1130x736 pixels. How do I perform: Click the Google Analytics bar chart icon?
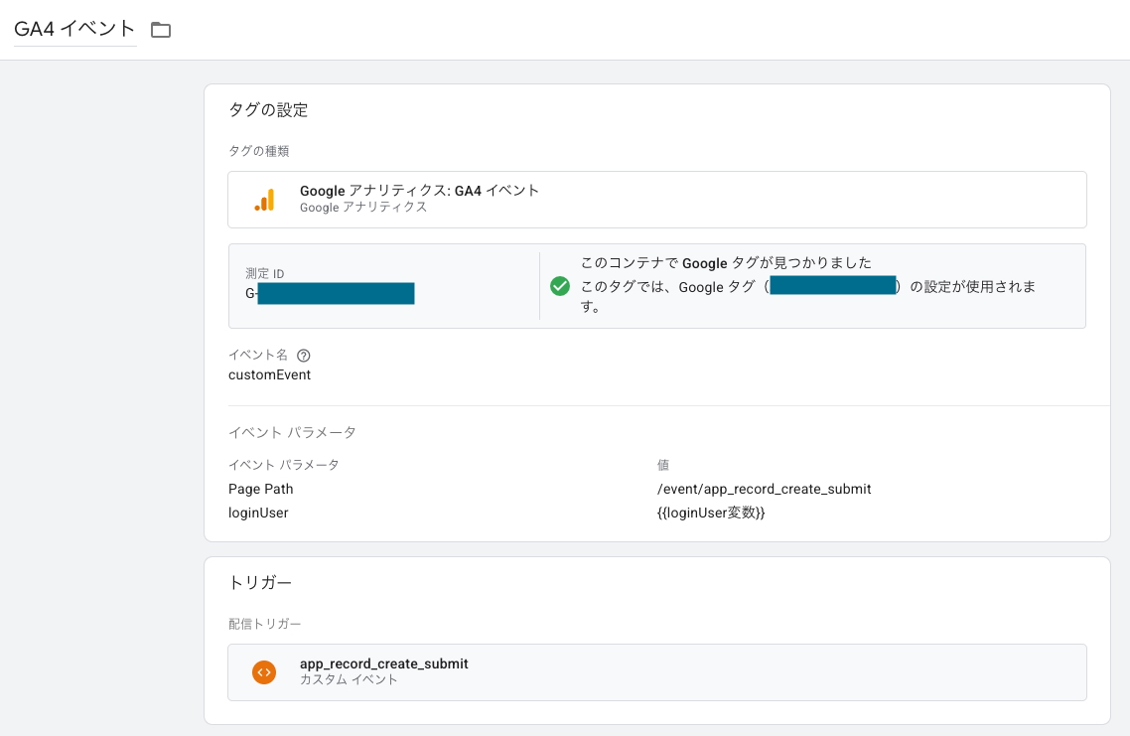pyautogui.click(x=264, y=200)
